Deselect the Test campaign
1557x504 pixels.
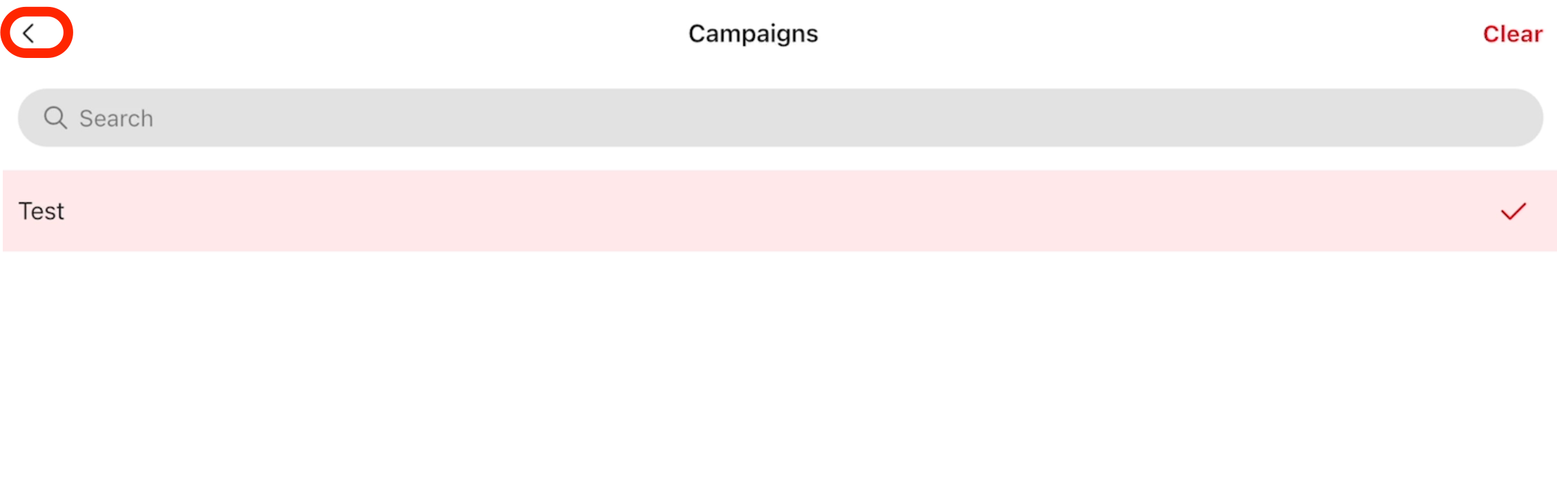[x=778, y=211]
